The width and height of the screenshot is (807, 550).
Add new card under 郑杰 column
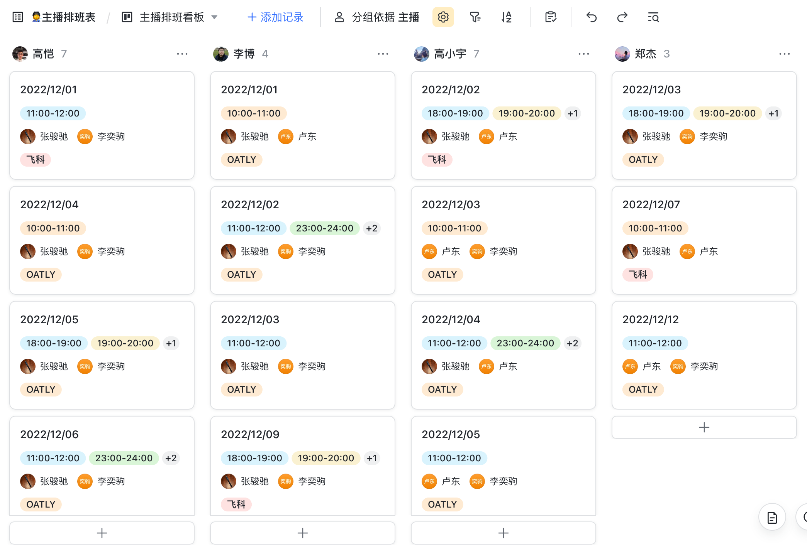click(x=704, y=427)
